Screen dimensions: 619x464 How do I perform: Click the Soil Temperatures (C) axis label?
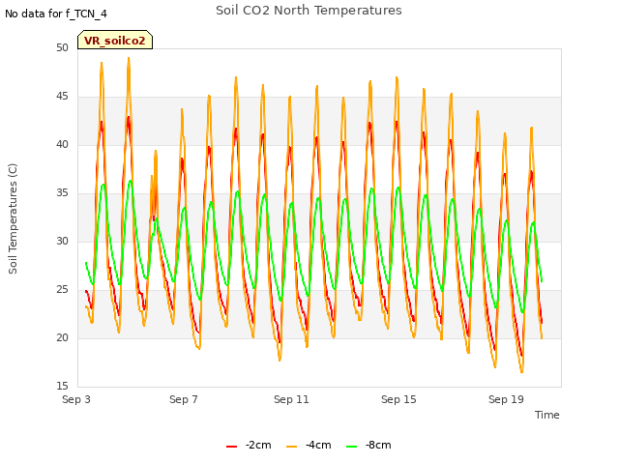pyautogui.click(x=13, y=218)
